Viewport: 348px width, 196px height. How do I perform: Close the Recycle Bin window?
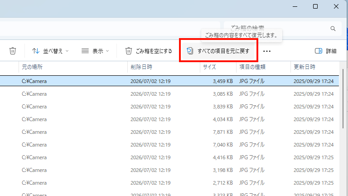click(336, 6)
